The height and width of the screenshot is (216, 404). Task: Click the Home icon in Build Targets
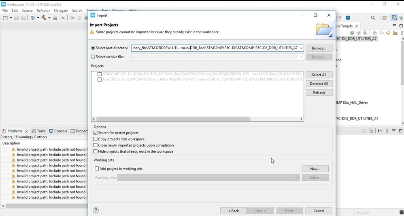pos(374,33)
